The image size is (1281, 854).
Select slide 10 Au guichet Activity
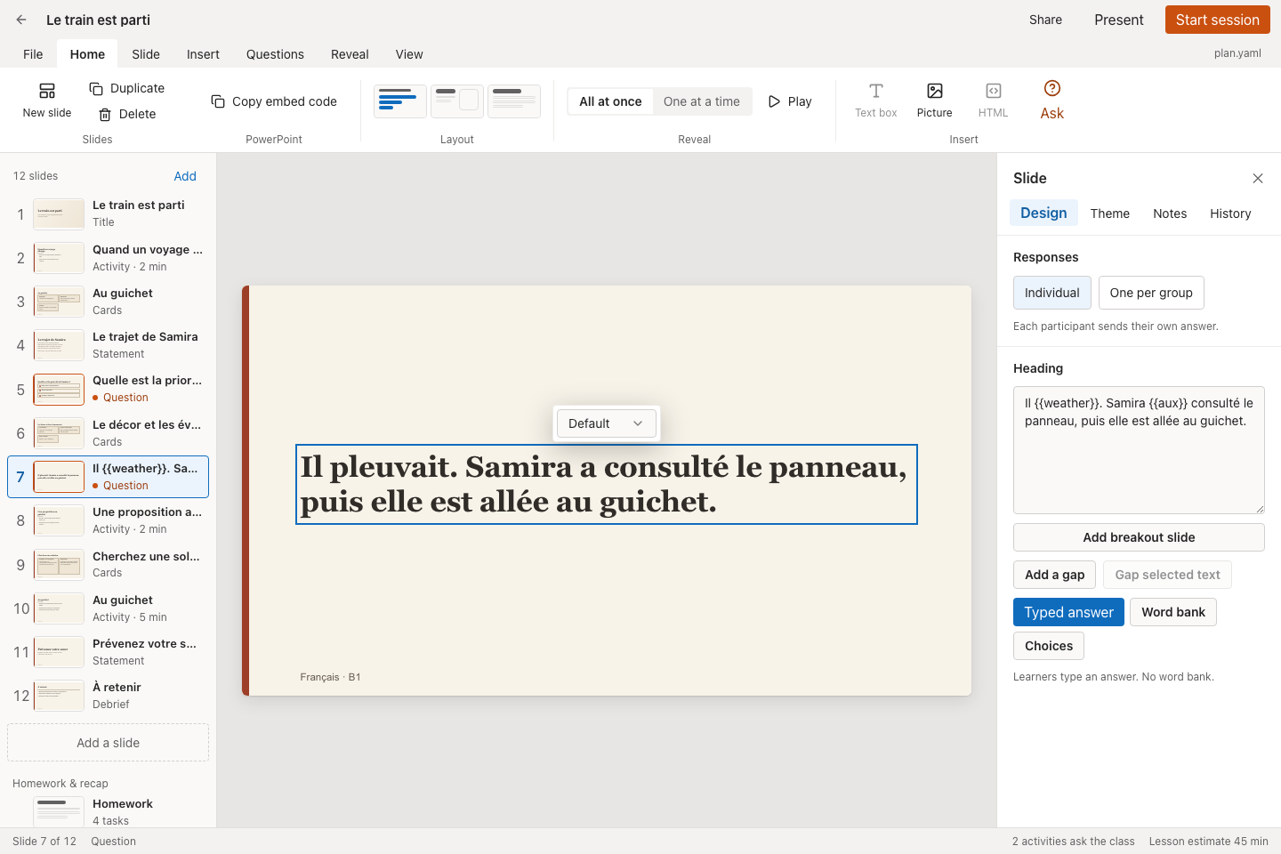[108, 608]
